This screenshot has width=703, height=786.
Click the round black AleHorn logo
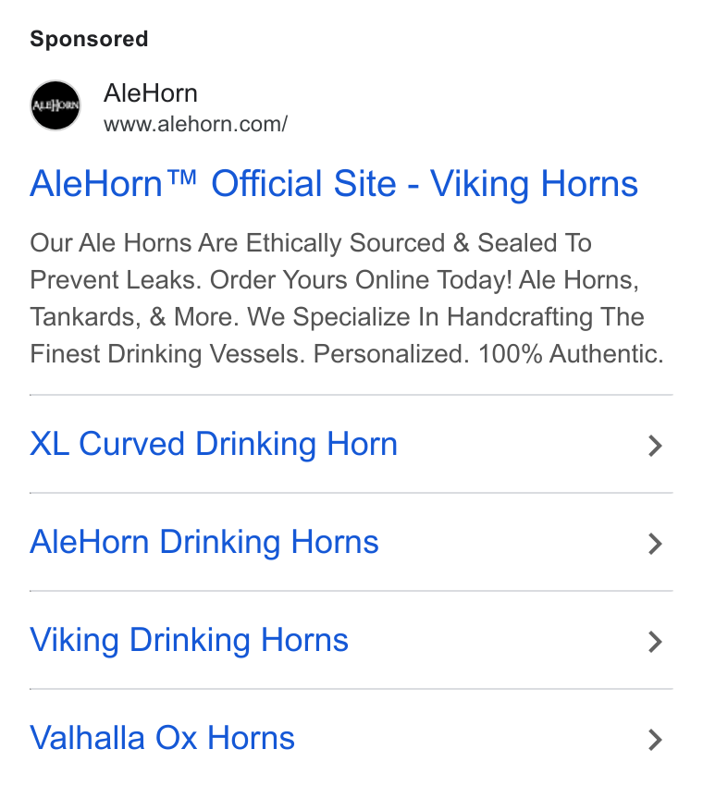(x=55, y=105)
